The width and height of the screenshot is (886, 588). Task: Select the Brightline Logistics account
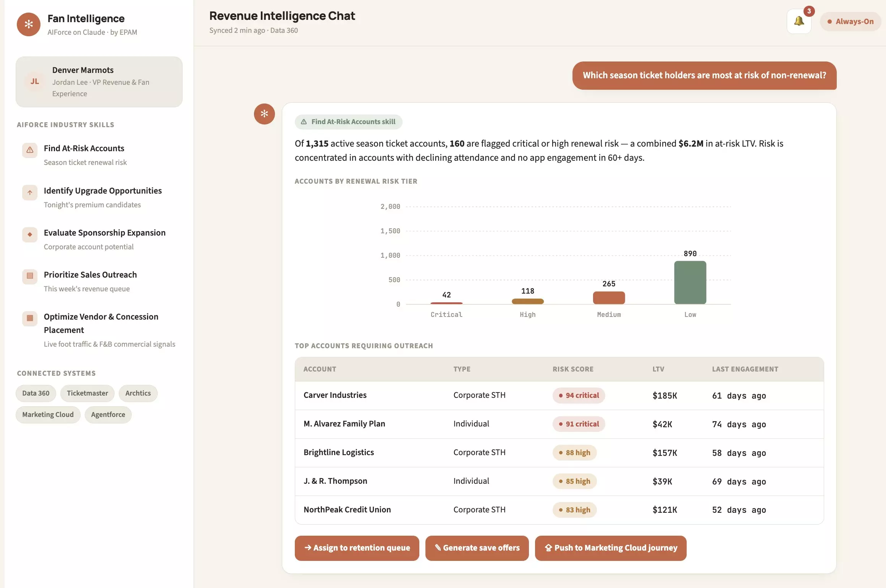pyautogui.click(x=339, y=452)
